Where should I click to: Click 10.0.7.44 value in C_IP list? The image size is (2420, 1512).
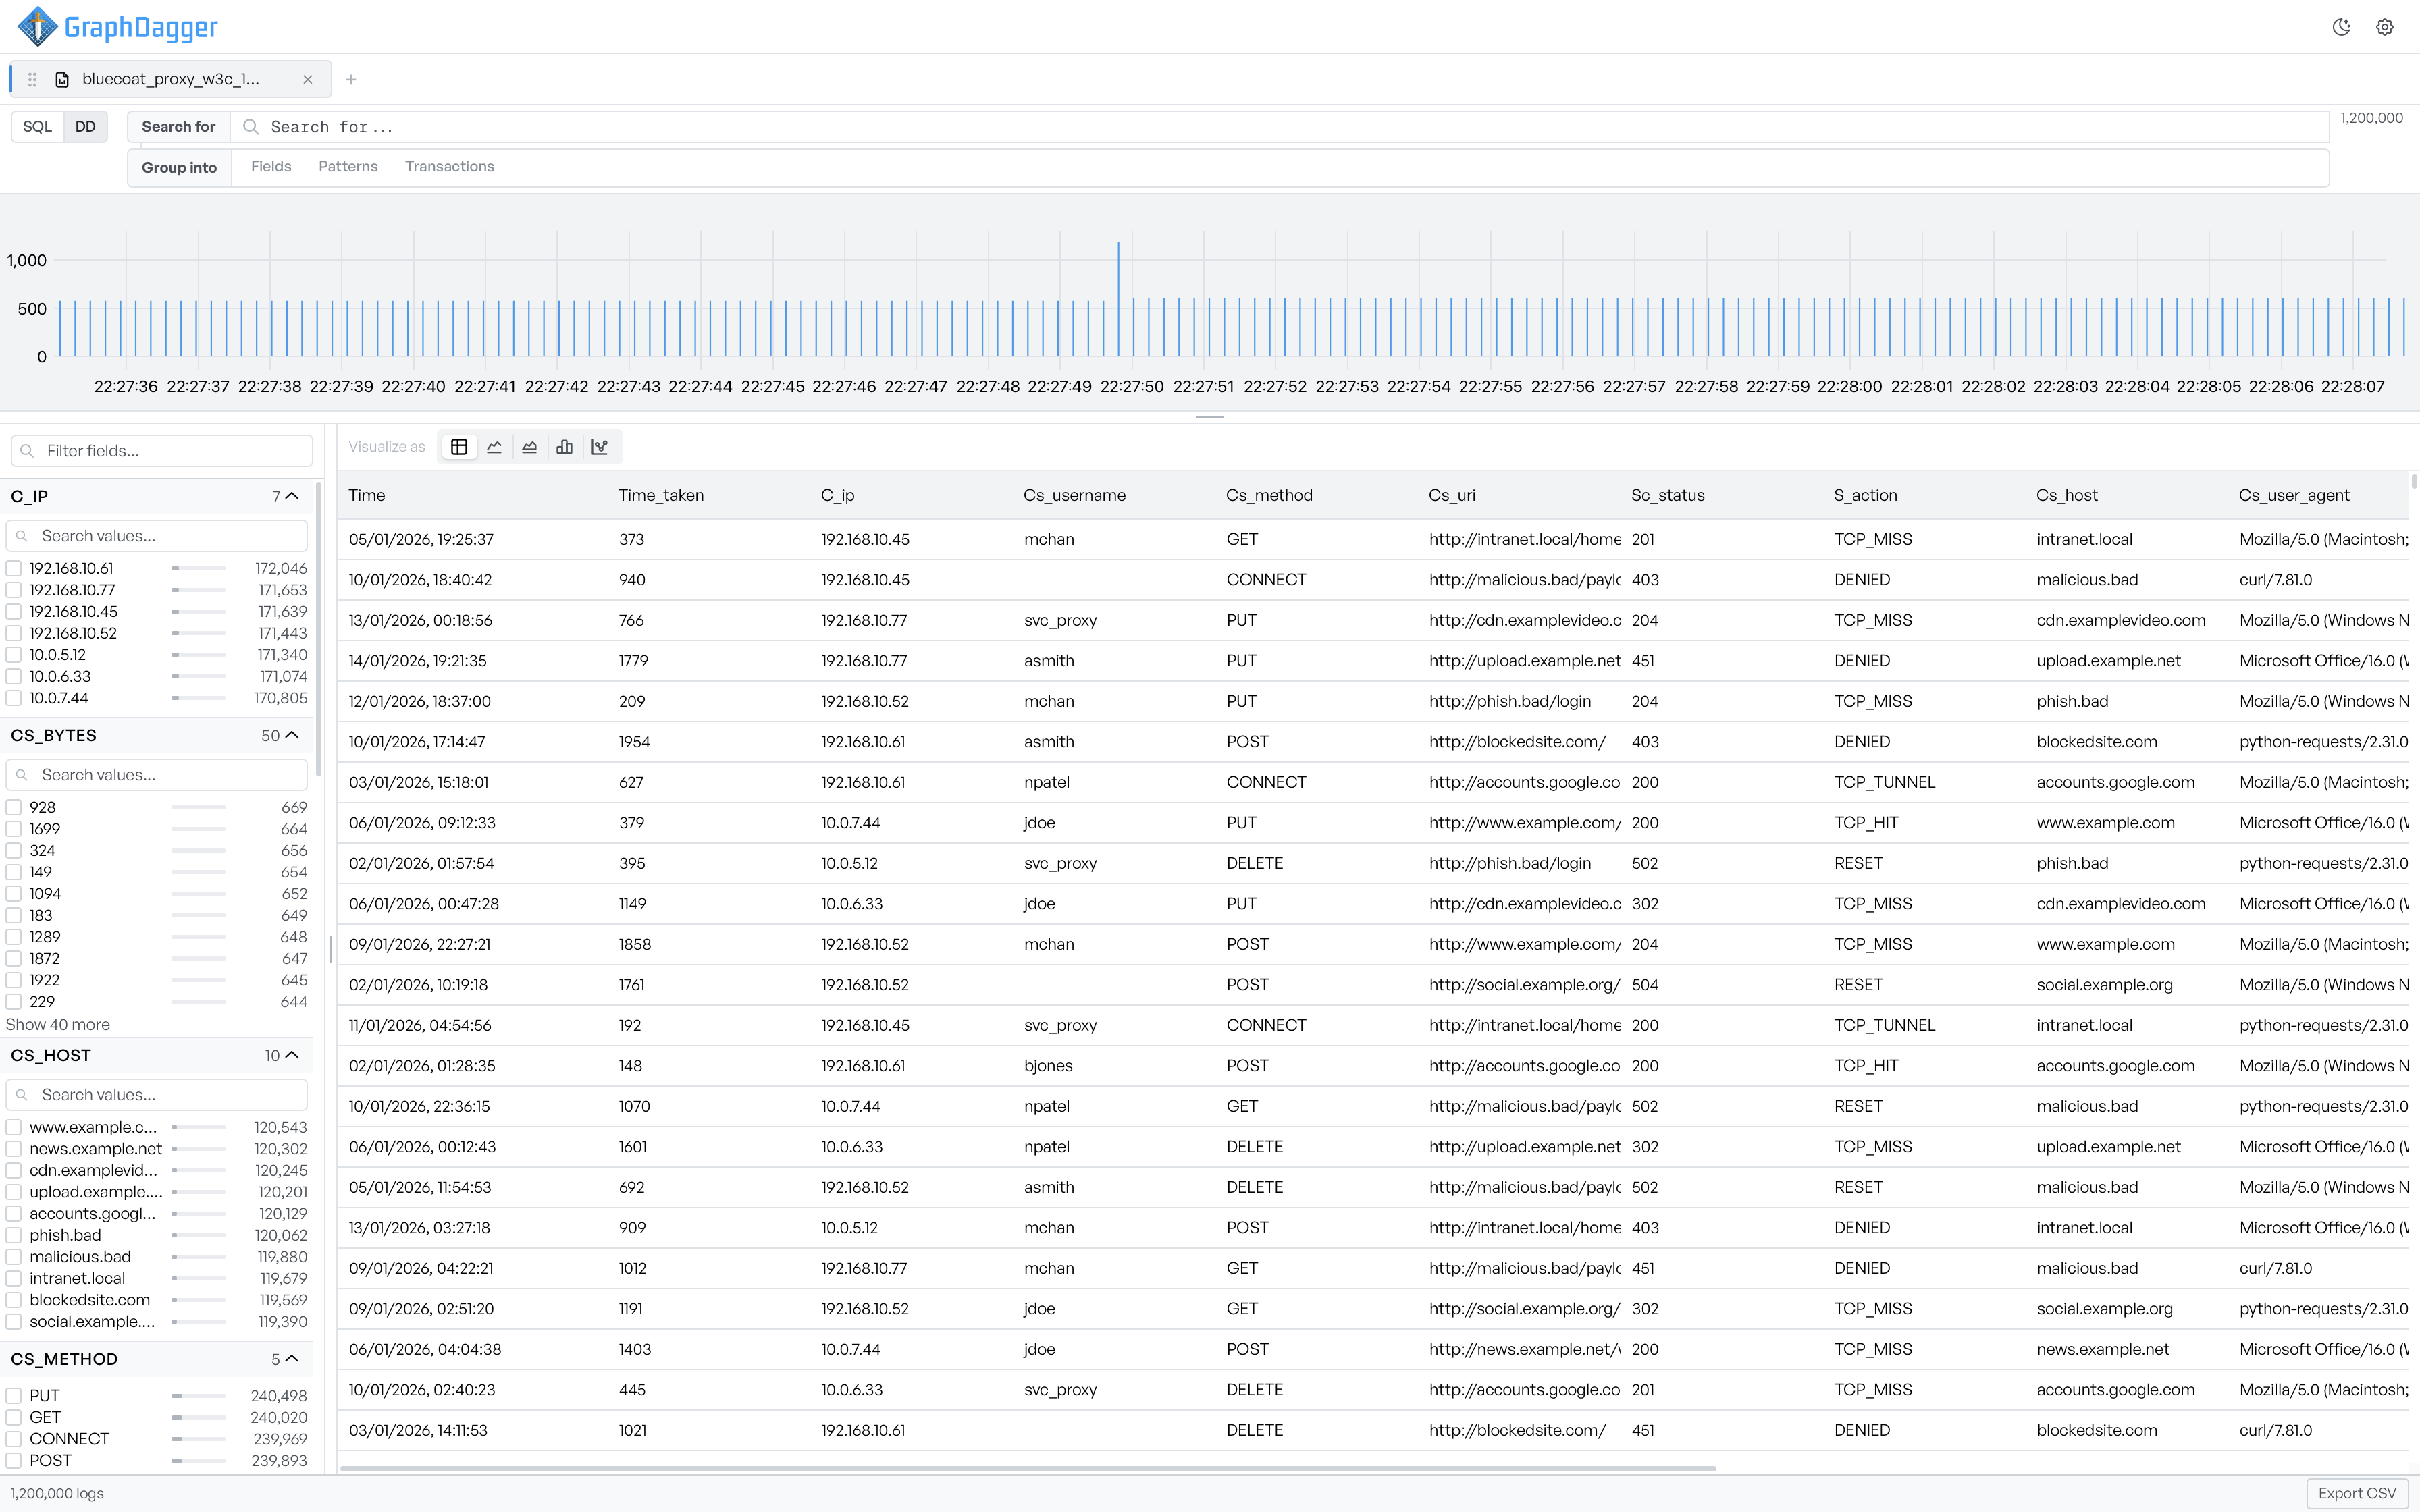click(x=59, y=698)
